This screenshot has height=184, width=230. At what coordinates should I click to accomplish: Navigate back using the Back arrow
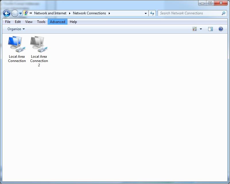(6, 13)
